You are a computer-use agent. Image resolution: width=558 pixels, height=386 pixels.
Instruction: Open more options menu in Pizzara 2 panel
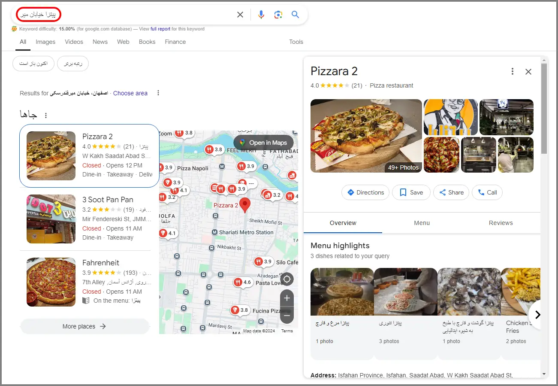[512, 71]
